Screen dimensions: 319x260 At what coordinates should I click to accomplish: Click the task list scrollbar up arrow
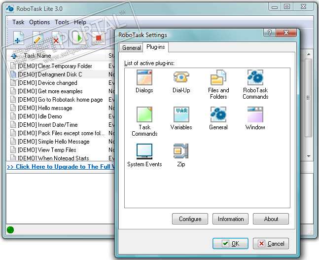pos(309,54)
